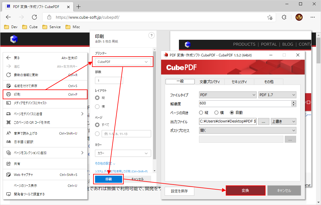Switch to the その他 tab
The width and height of the screenshot is (321, 205).
click(x=268, y=82)
